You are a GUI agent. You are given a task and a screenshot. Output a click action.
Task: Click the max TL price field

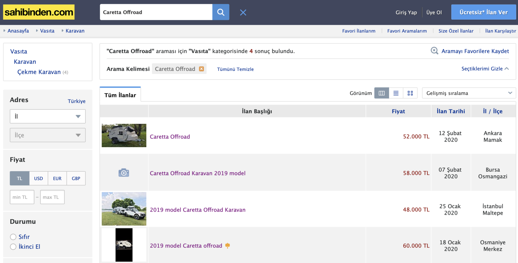pyautogui.click(x=52, y=197)
